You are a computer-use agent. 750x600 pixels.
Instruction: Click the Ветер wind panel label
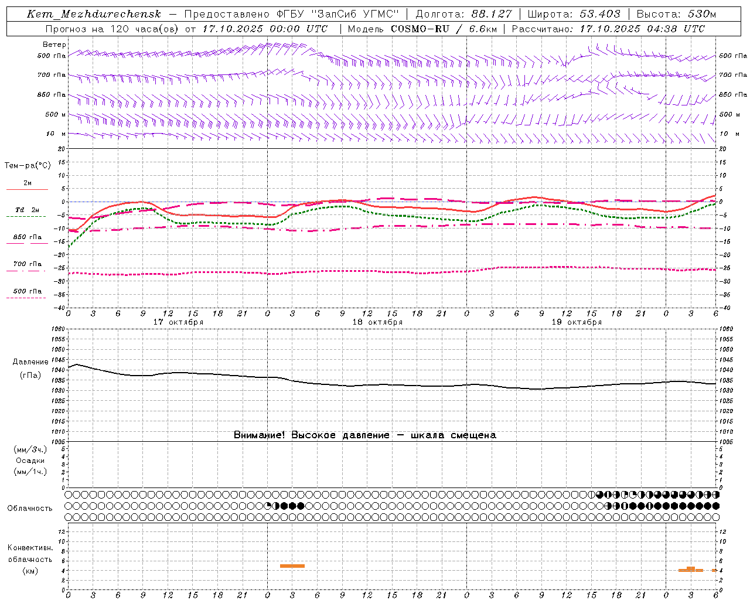pyautogui.click(x=54, y=45)
